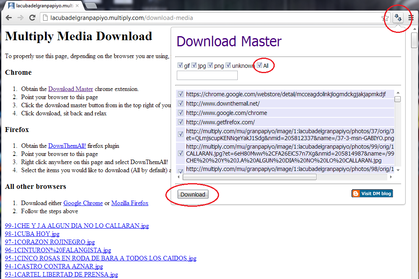The width and height of the screenshot is (419, 279).
Task: Click the Download button
Action: [x=193, y=195]
